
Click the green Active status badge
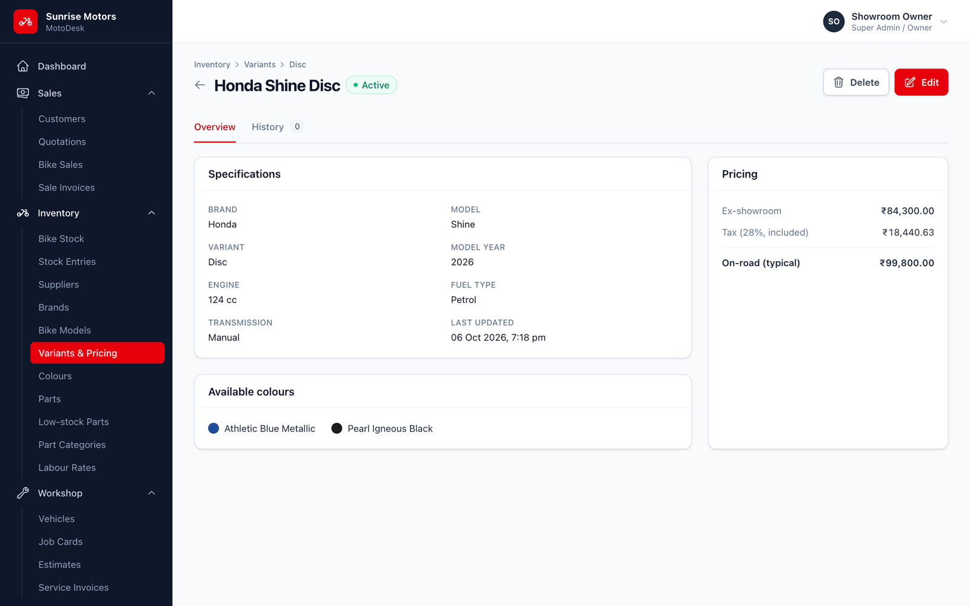coord(372,85)
